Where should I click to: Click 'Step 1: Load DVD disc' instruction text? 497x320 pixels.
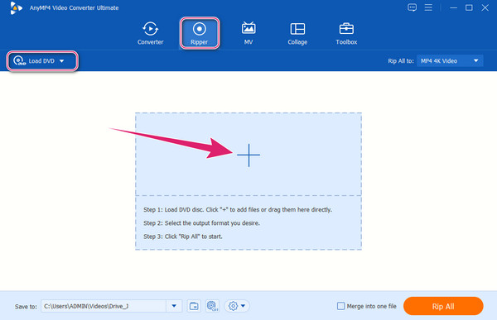(238, 209)
